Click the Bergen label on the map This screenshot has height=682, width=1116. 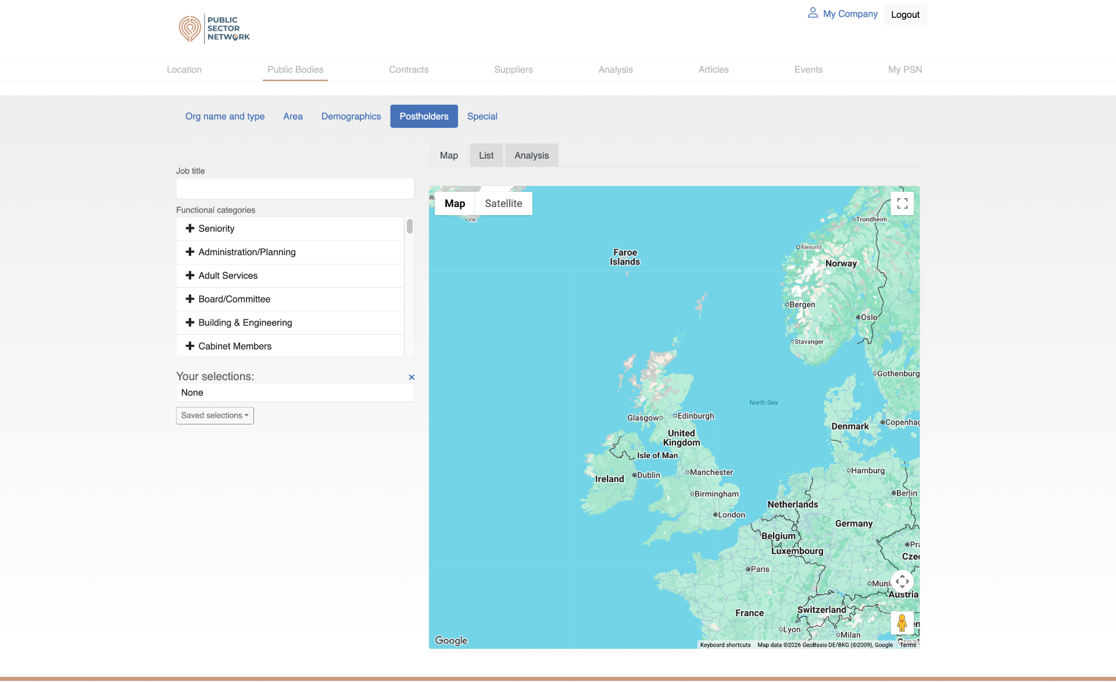(x=802, y=305)
